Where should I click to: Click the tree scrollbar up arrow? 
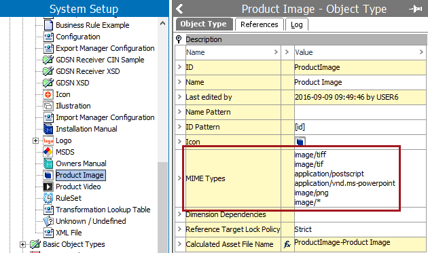[x=162, y=24]
